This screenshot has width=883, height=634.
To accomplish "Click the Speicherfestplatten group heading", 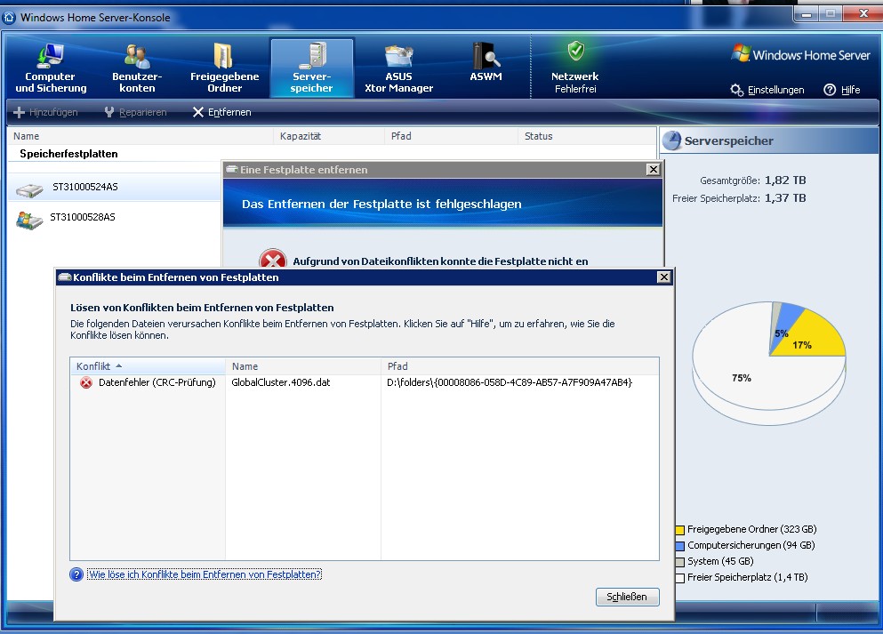I will pos(68,154).
